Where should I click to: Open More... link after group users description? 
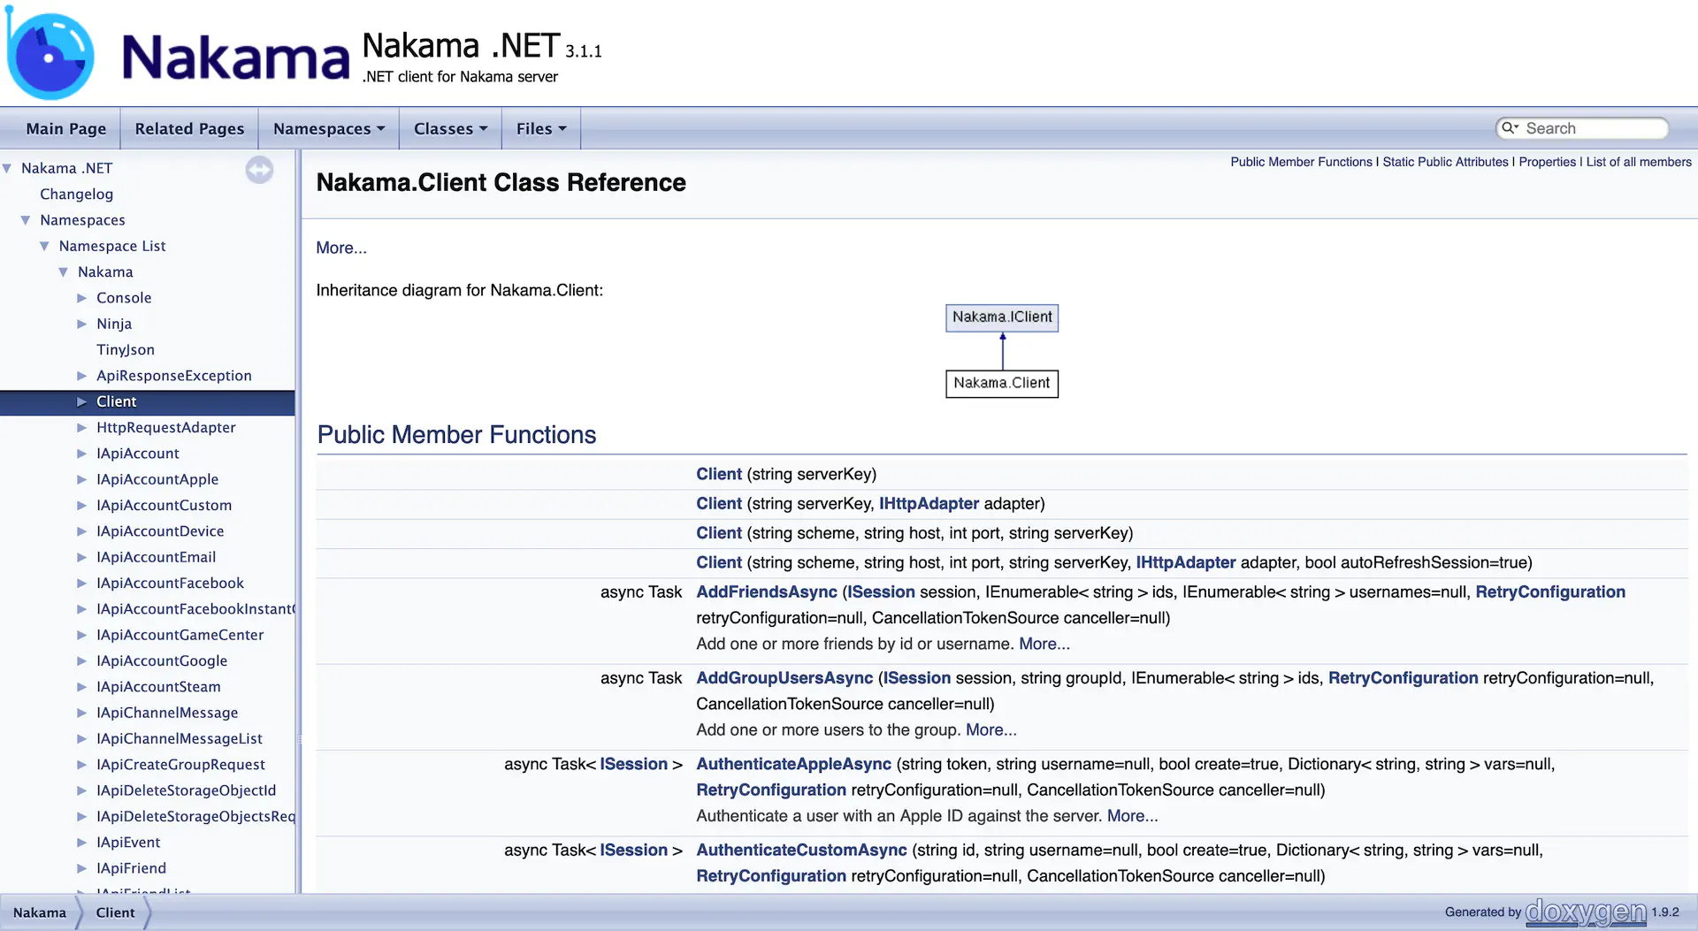pos(991,730)
